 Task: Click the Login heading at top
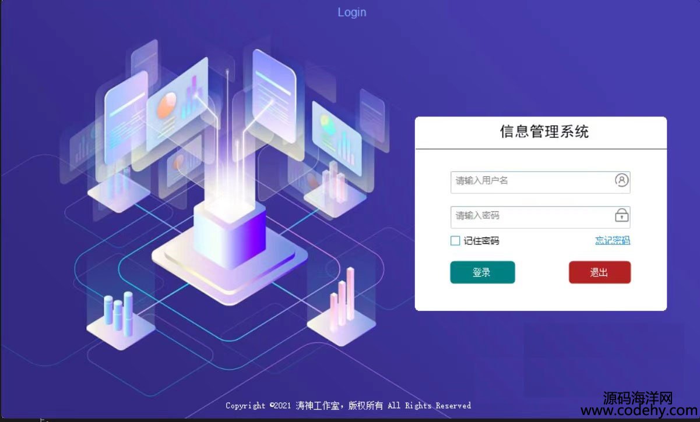tap(352, 12)
